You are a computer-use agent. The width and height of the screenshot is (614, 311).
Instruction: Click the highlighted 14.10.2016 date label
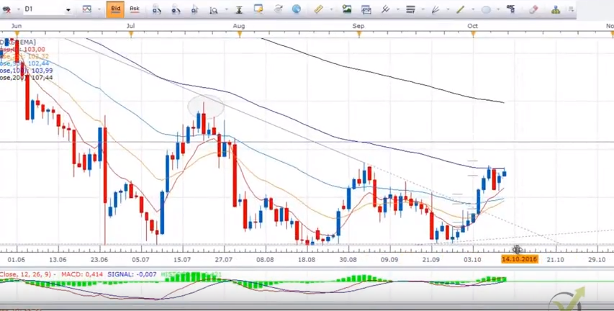pos(519,259)
